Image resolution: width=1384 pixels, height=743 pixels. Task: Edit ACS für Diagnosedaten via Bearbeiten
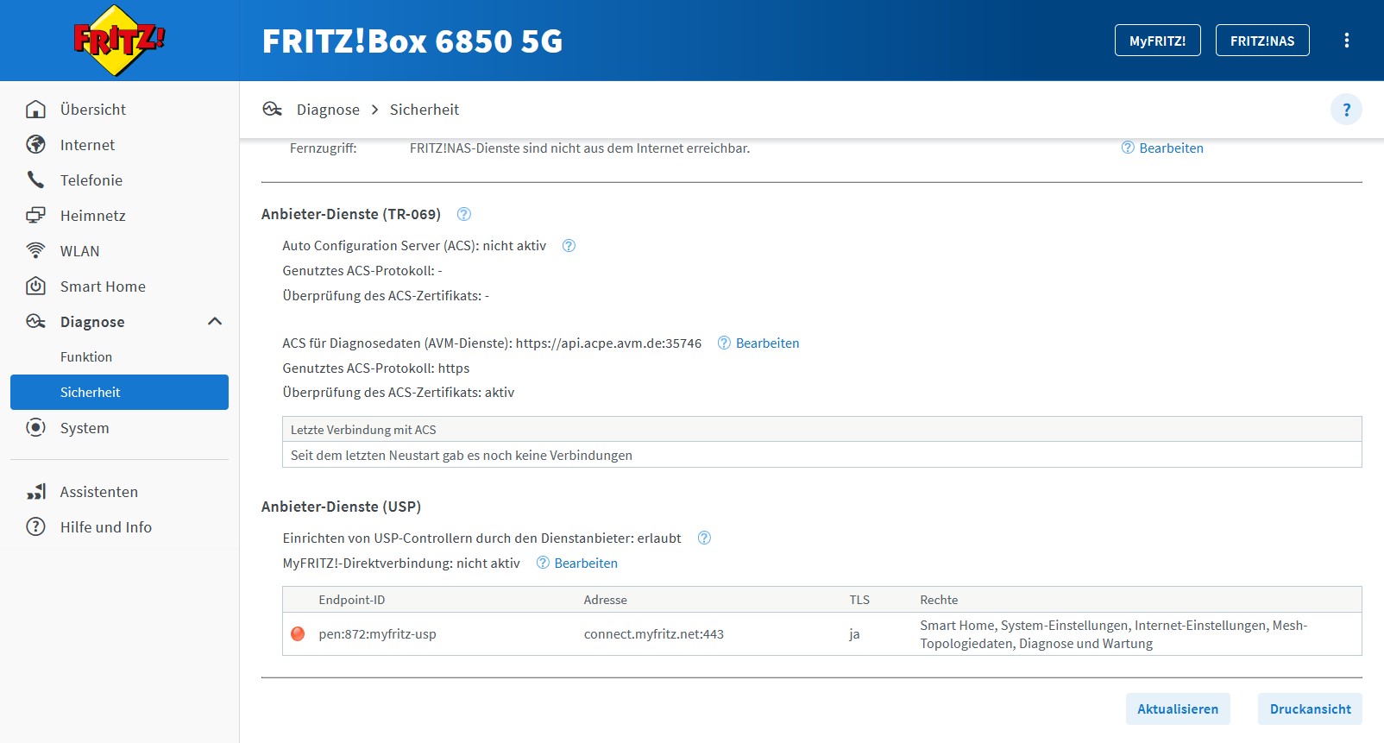(x=767, y=343)
